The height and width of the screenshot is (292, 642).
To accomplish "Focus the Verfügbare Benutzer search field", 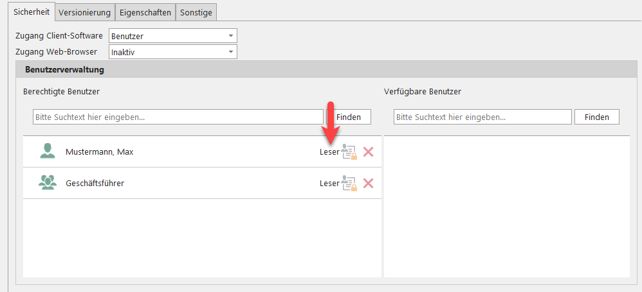I will click(482, 117).
